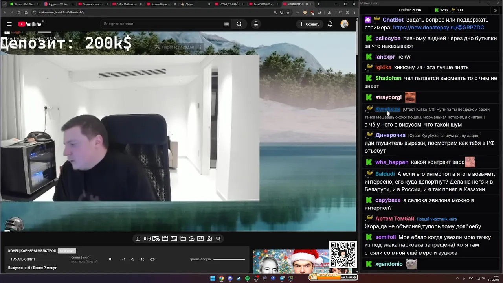503x283 pixels.
Task: Open the Windows Start menu
Action: click(213, 278)
